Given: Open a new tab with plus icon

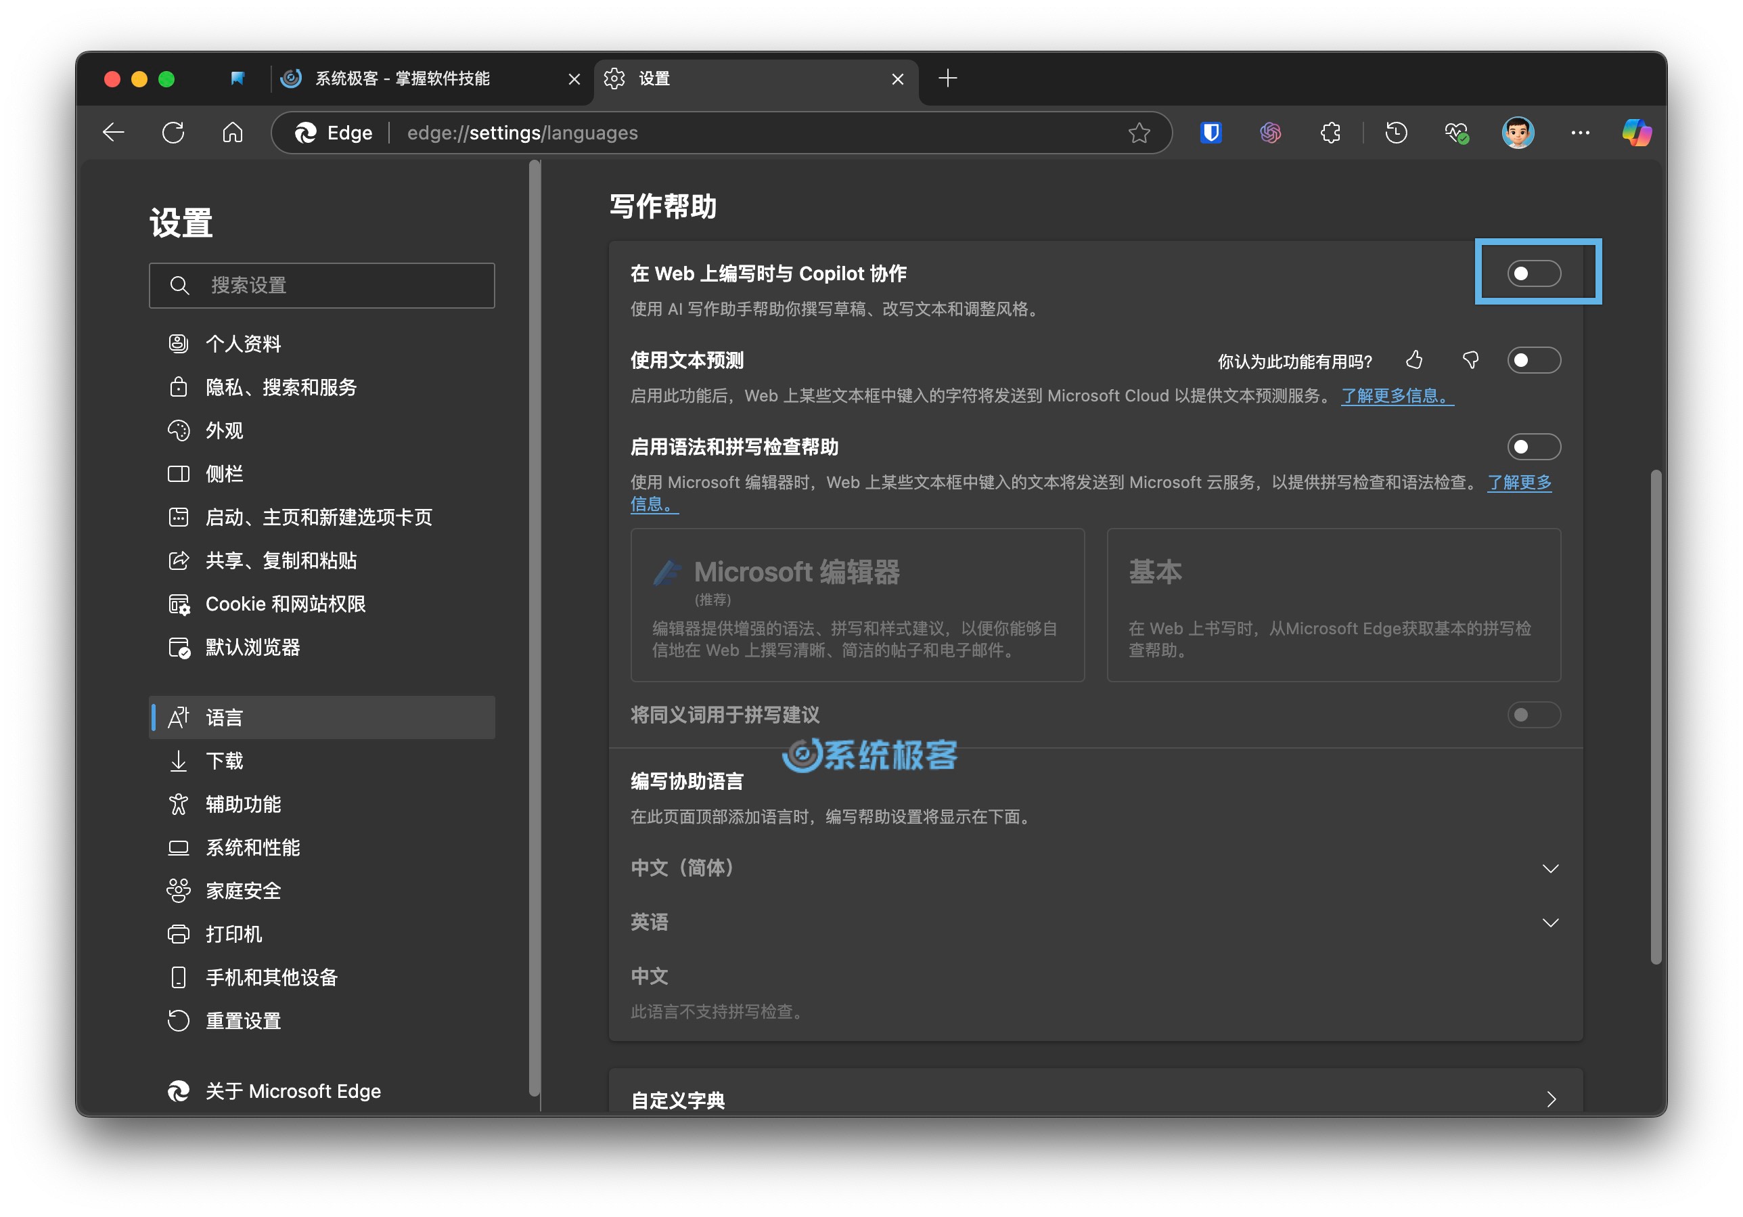Looking at the screenshot, I should [x=947, y=77].
